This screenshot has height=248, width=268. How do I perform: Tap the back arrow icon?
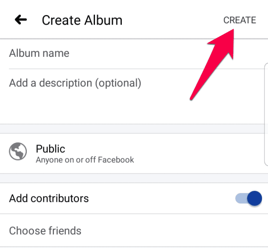coord(20,19)
